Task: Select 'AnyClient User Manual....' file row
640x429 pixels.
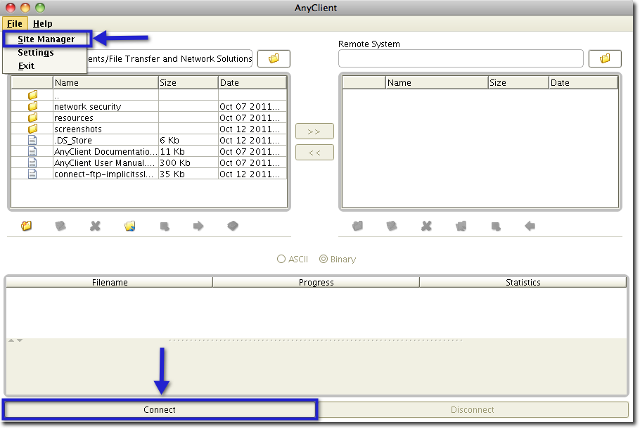Action: click(149, 163)
